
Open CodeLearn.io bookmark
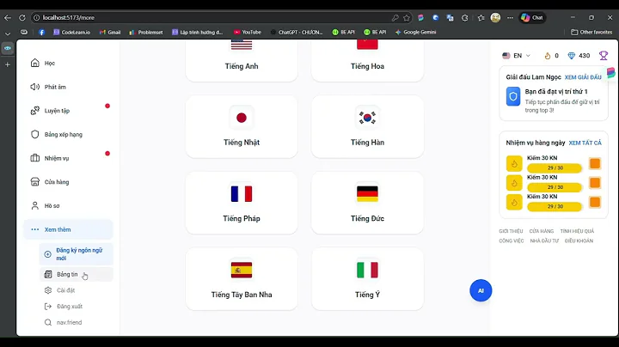(x=72, y=33)
